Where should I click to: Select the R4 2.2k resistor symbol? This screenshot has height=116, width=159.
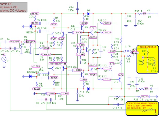(37, 84)
